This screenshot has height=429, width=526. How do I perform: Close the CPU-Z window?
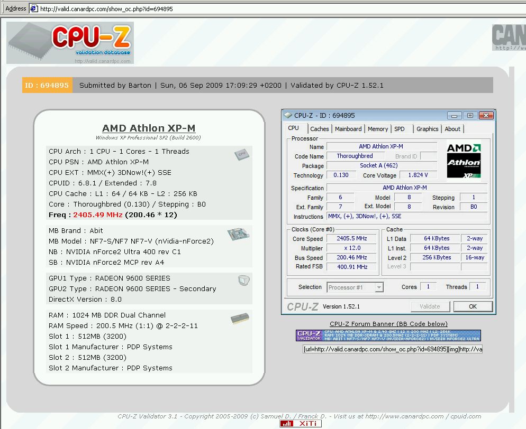[486, 116]
